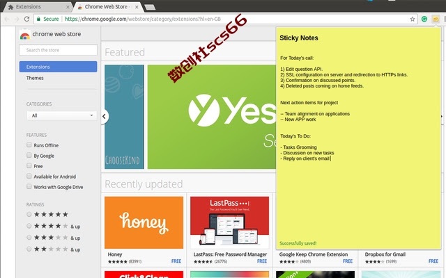
Task: Select Extensions in the sidebar
Action: [58, 67]
